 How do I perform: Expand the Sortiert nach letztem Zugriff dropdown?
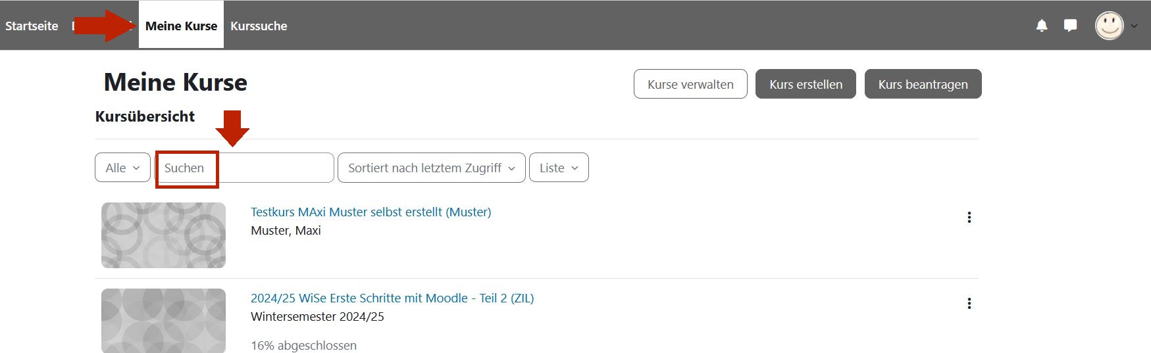point(431,168)
